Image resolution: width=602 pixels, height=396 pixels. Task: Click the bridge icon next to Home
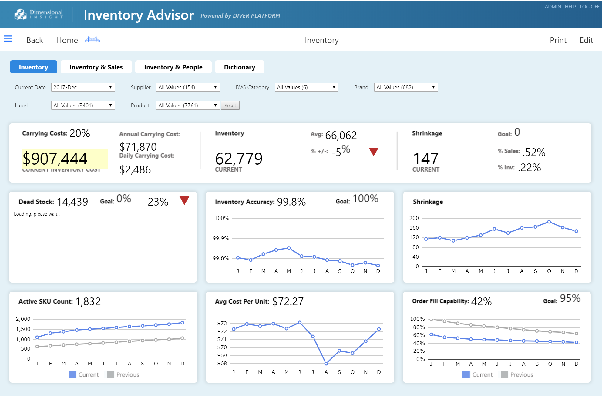[x=92, y=40]
